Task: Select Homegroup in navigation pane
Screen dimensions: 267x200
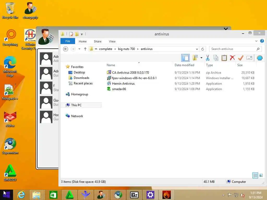Action: 79,94
